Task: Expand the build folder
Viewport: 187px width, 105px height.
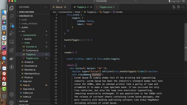Action: tap(33, 20)
